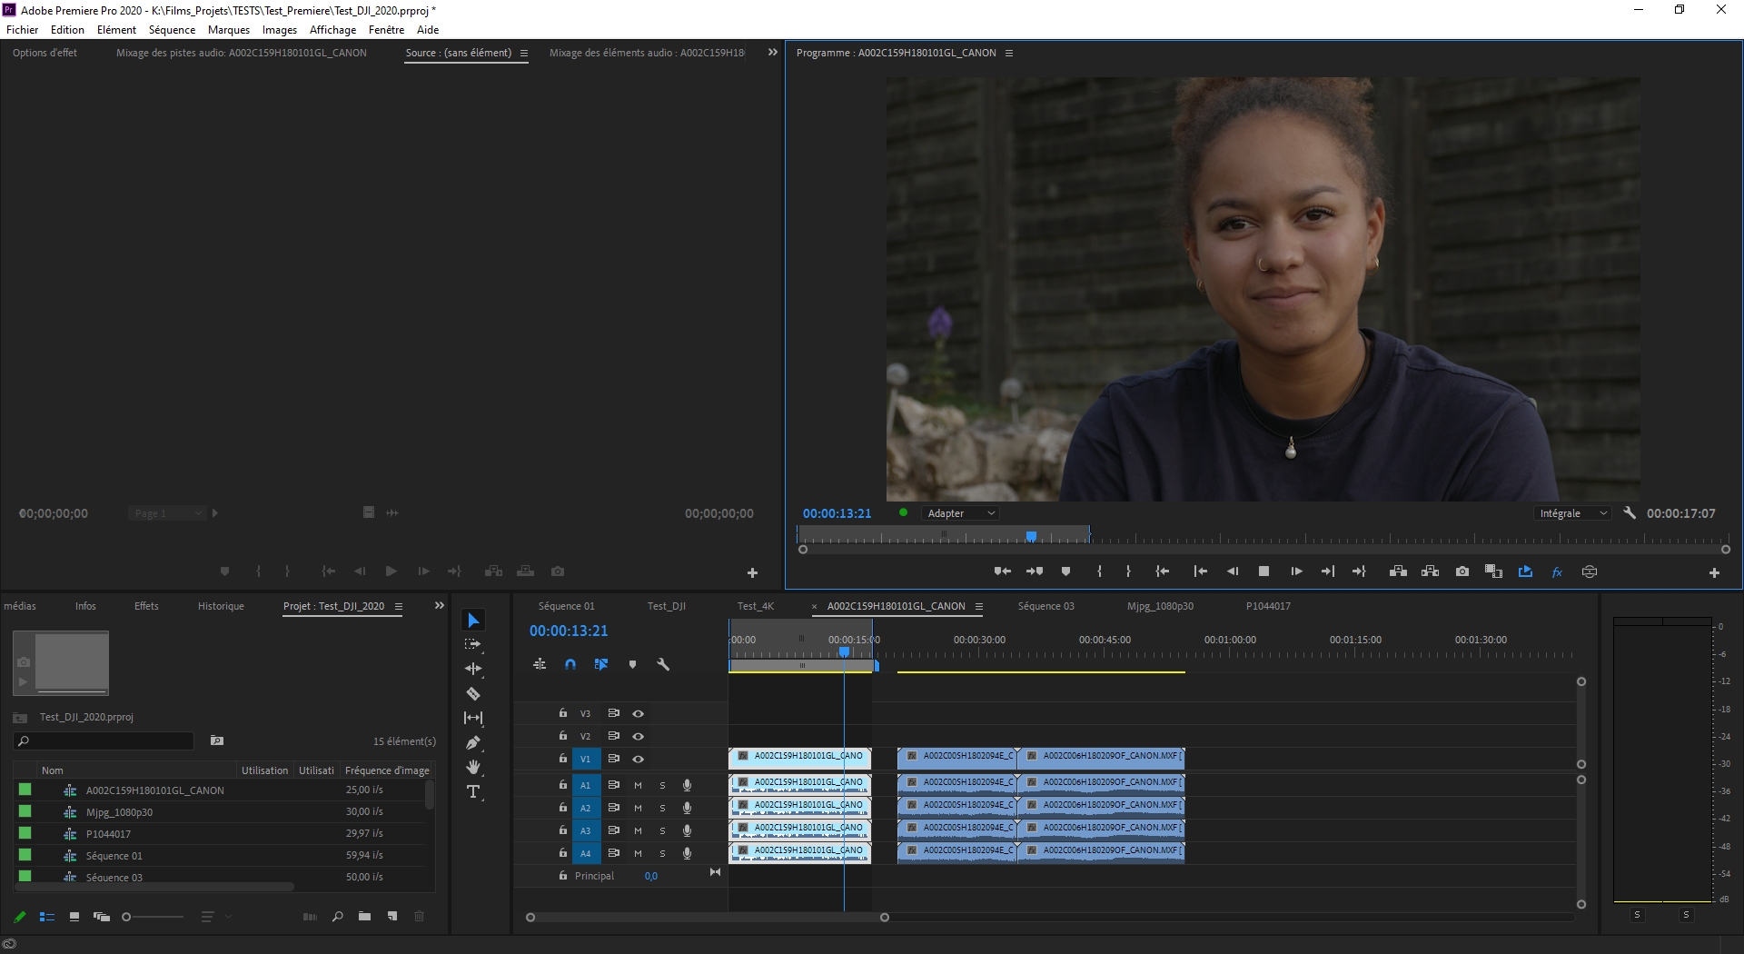
Task: Choose the Hand tool
Action: pyautogui.click(x=473, y=768)
